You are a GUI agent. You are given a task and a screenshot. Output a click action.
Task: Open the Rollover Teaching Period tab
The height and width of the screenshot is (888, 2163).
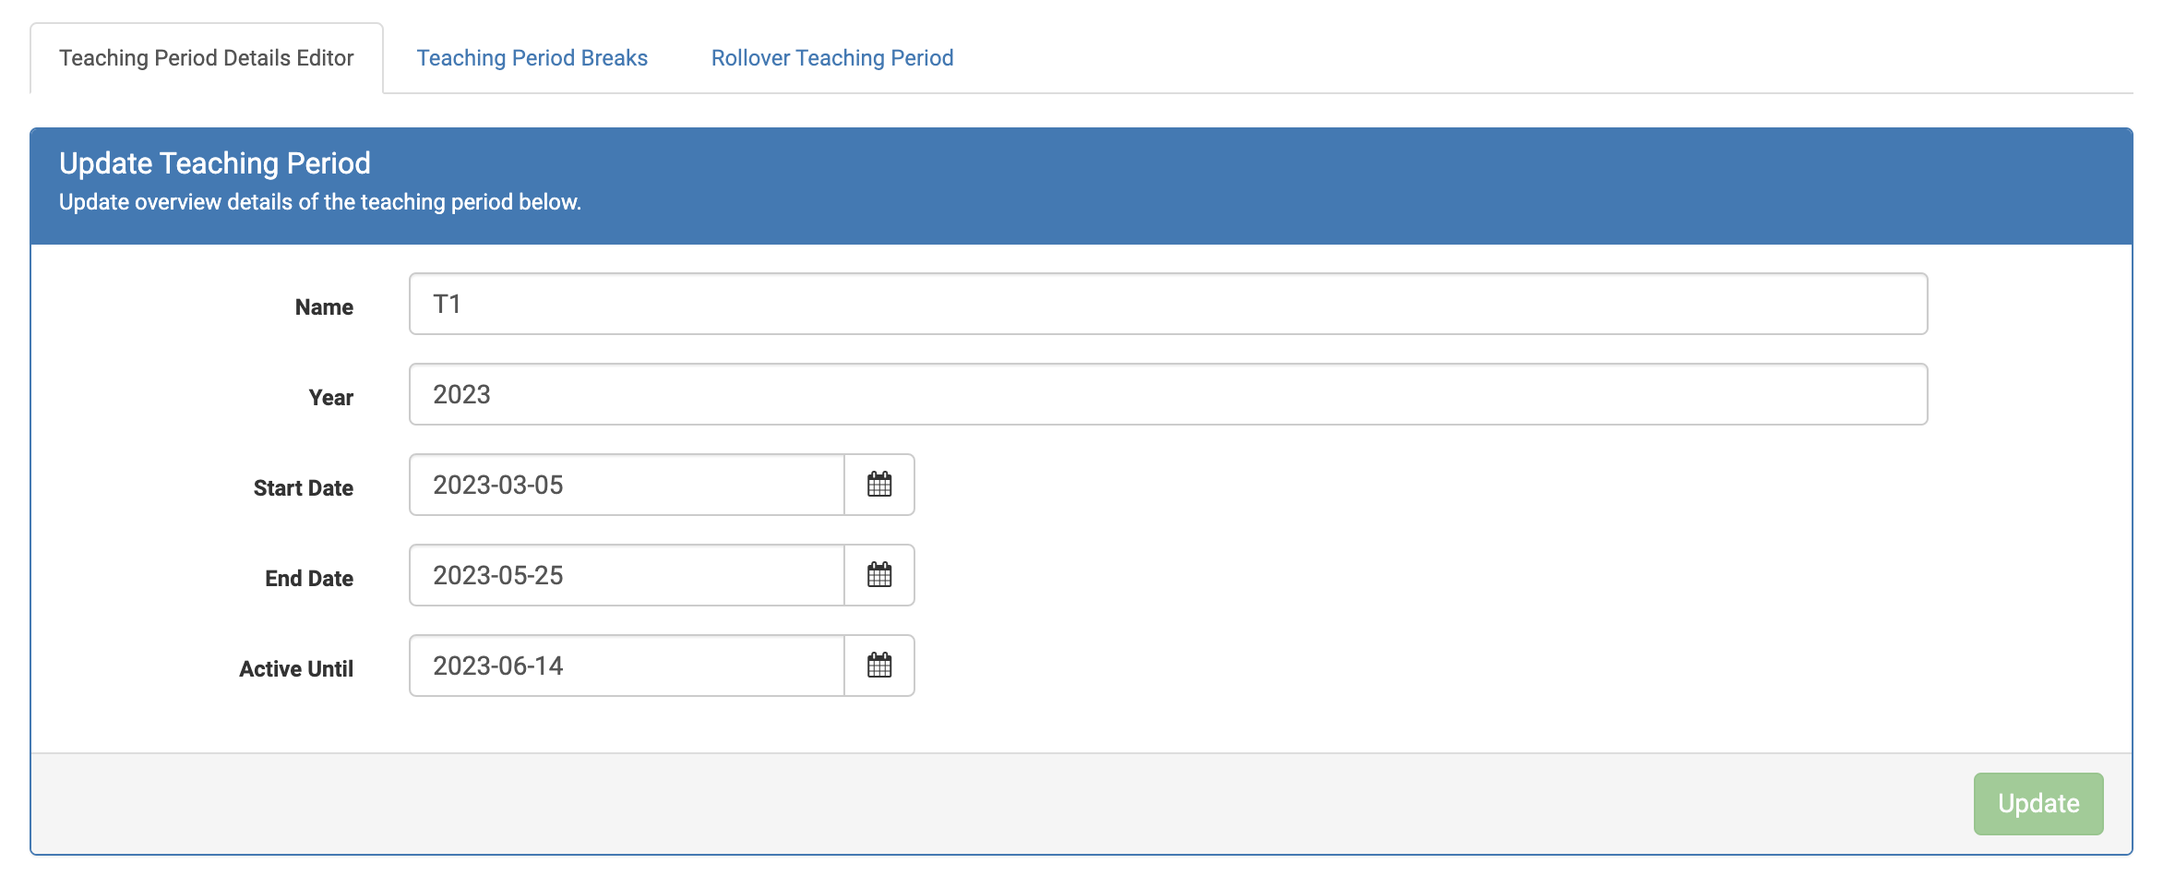(831, 57)
